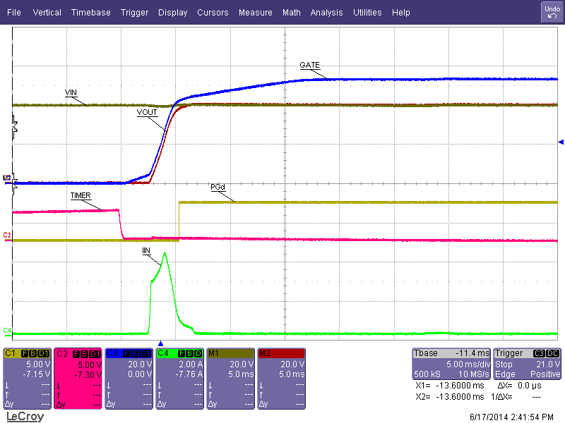Screen dimensions: 565x423
Task: Open the C4 channel descriptor box
Action: tap(179, 378)
